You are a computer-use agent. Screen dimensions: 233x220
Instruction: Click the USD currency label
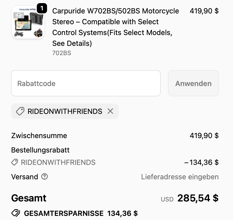[167, 199]
